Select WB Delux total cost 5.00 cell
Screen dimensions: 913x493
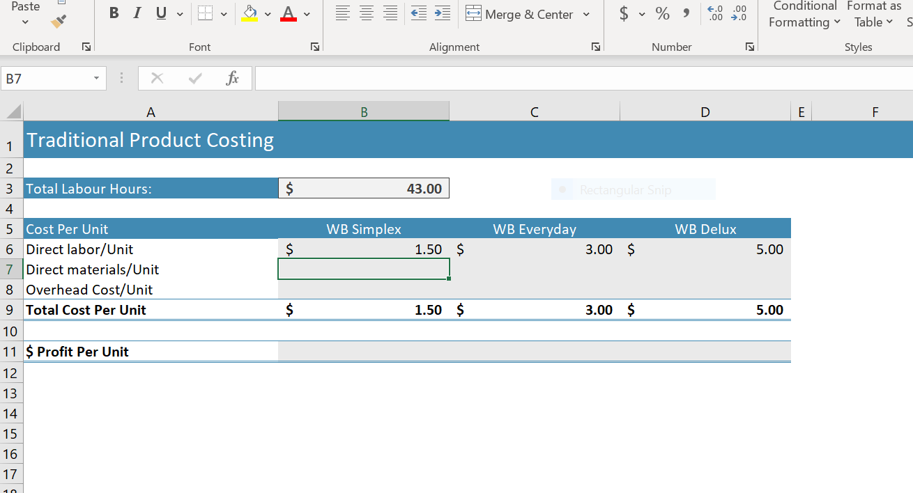[x=705, y=310]
